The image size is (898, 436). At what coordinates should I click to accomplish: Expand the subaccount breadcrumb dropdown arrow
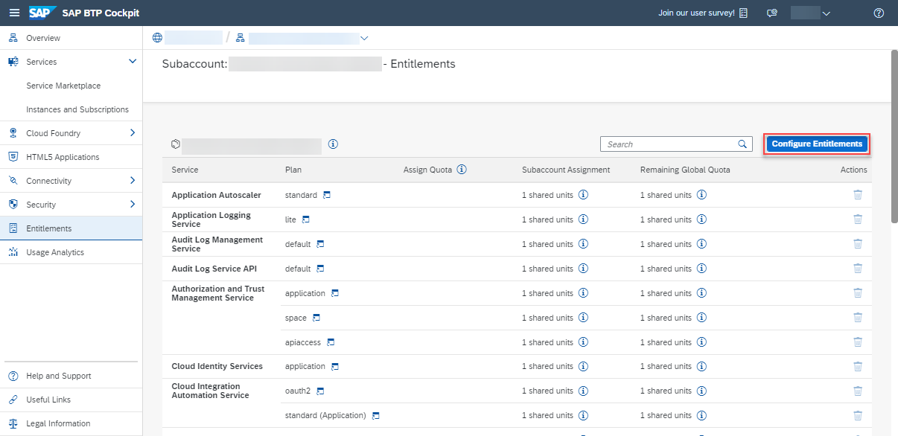(x=364, y=38)
